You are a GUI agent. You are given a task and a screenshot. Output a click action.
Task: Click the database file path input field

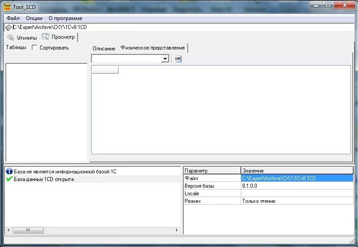pos(183,27)
